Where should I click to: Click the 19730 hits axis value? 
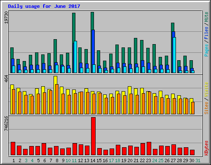(6, 17)
